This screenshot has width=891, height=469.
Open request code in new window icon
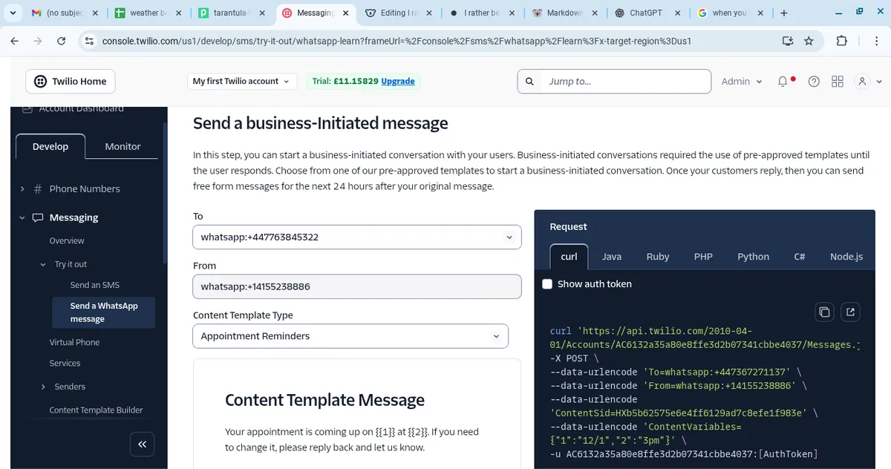pyautogui.click(x=851, y=312)
